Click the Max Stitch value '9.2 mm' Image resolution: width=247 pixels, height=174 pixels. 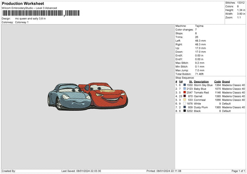[200, 63]
